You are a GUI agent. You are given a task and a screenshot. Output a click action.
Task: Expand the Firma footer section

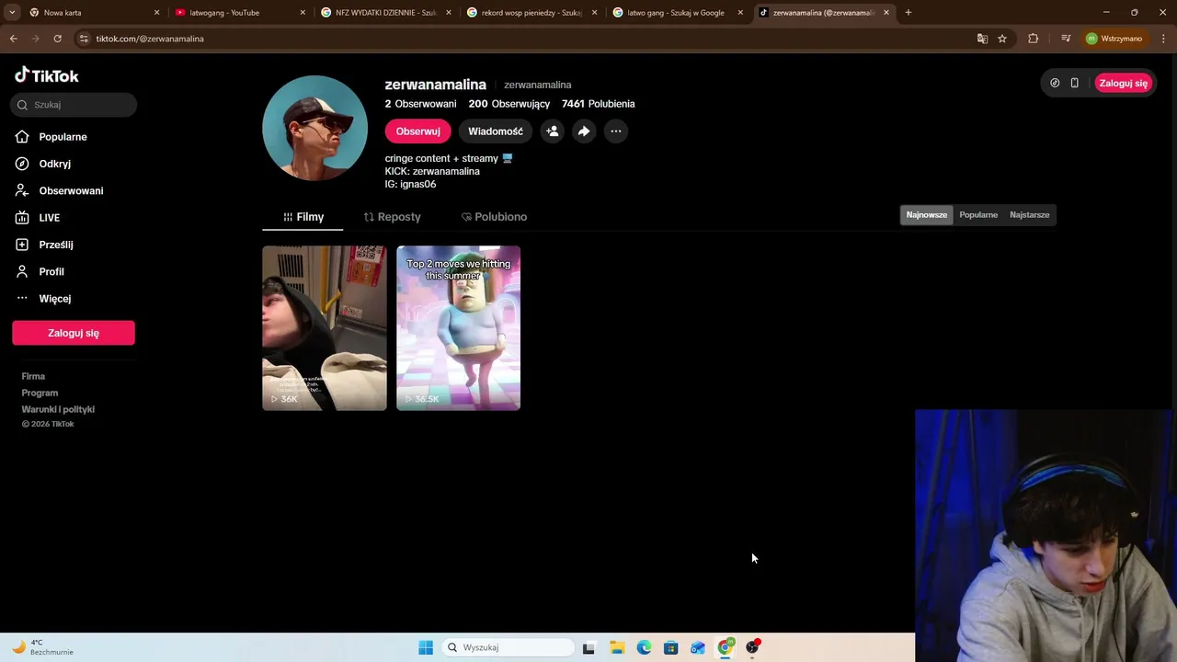click(33, 376)
